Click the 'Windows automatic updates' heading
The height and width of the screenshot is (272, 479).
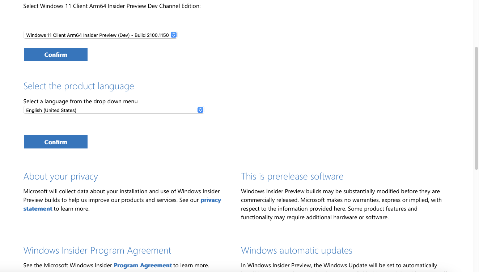coord(297,251)
